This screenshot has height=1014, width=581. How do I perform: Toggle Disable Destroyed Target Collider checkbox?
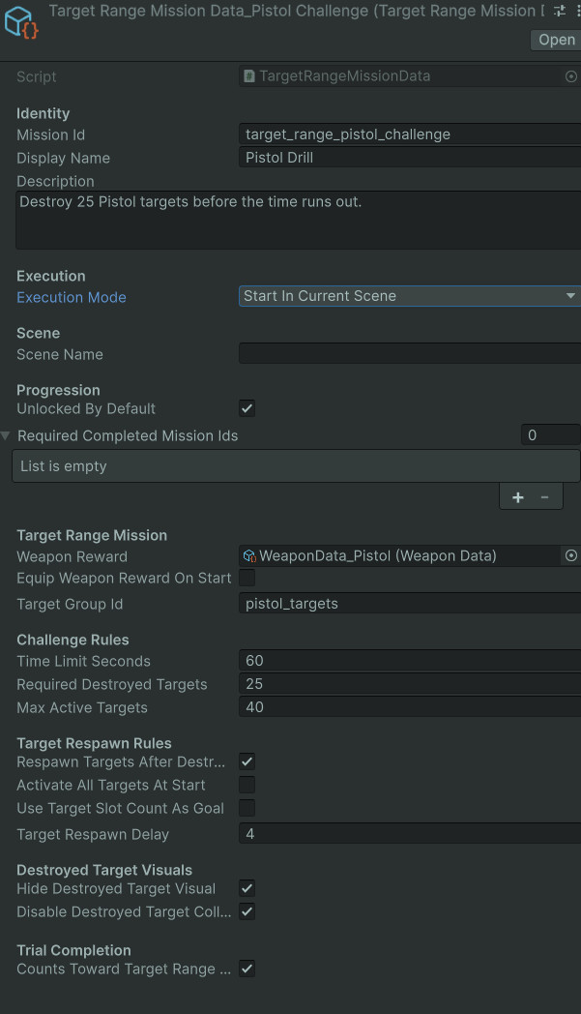pyautogui.click(x=247, y=911)
